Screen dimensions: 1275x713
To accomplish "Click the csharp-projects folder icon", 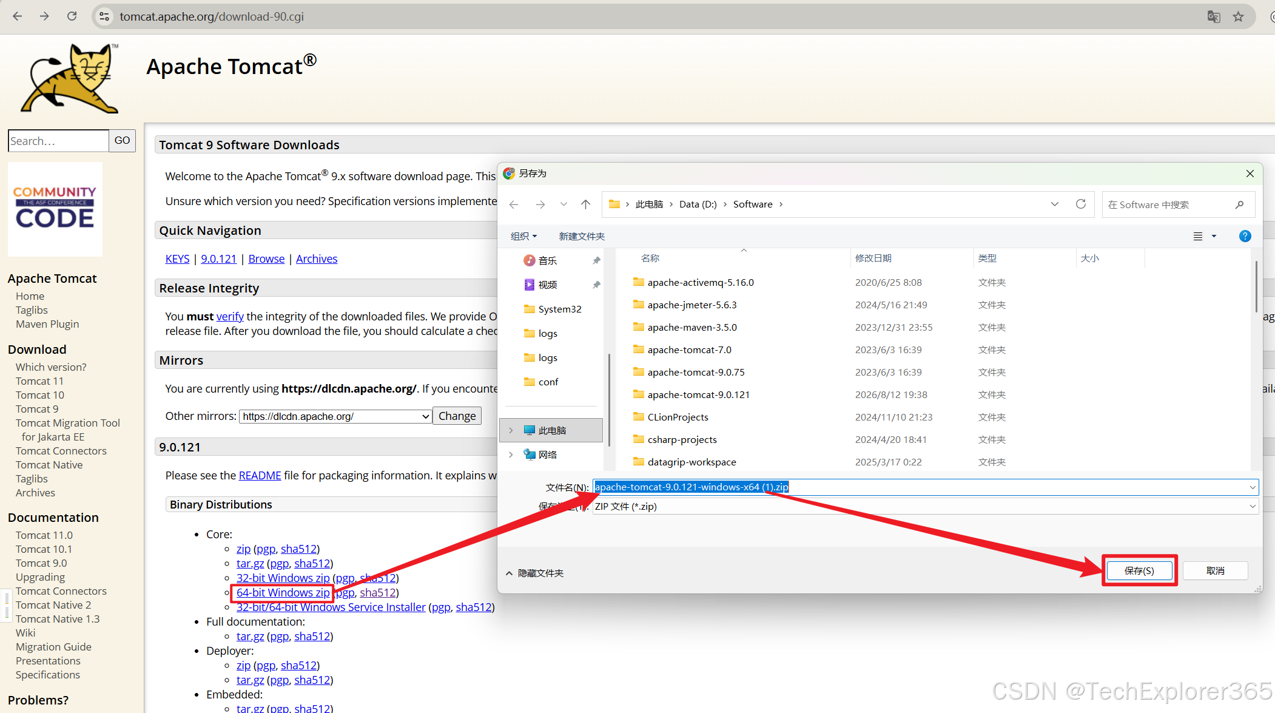I will (638, 439).
